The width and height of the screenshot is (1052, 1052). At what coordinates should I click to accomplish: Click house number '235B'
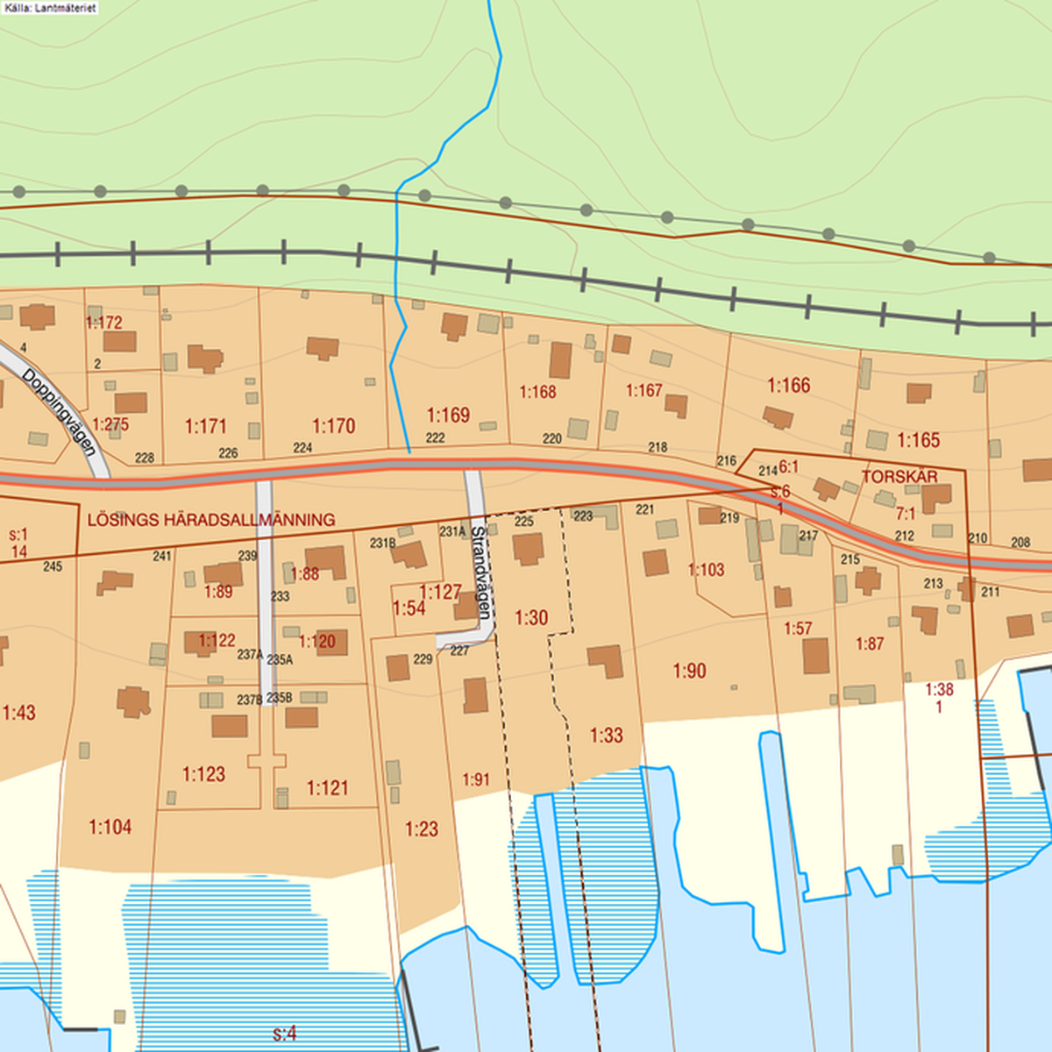point(280,698)
